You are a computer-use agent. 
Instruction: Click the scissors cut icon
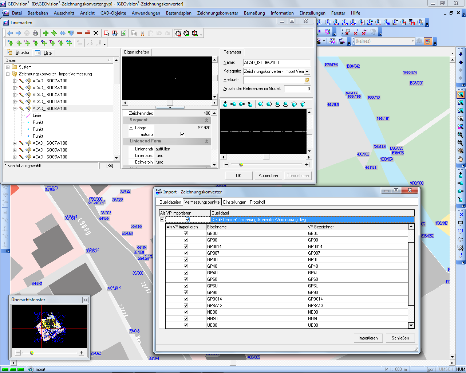click(142, 33)
